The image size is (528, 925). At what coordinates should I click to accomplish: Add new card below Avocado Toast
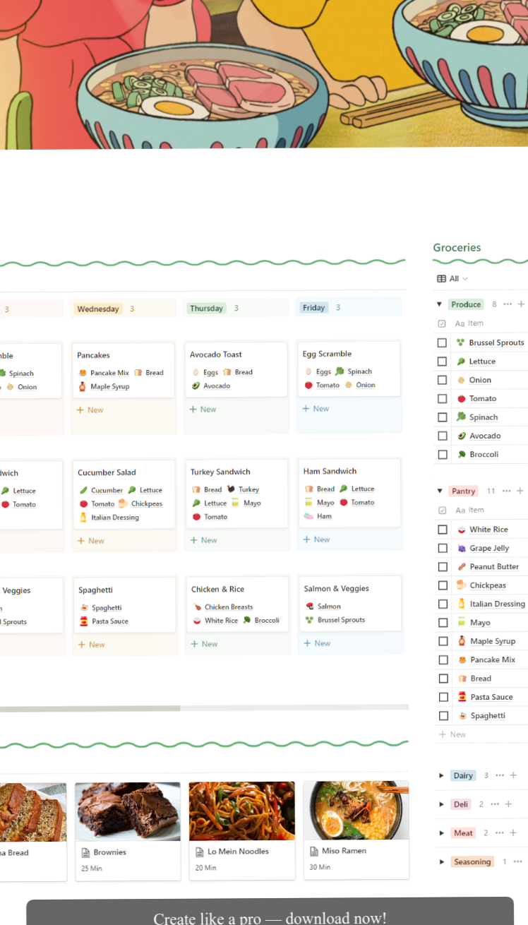(203, 409)
